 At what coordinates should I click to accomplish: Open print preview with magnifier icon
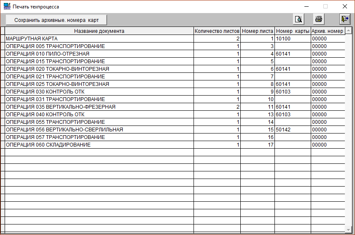[299, 19]
